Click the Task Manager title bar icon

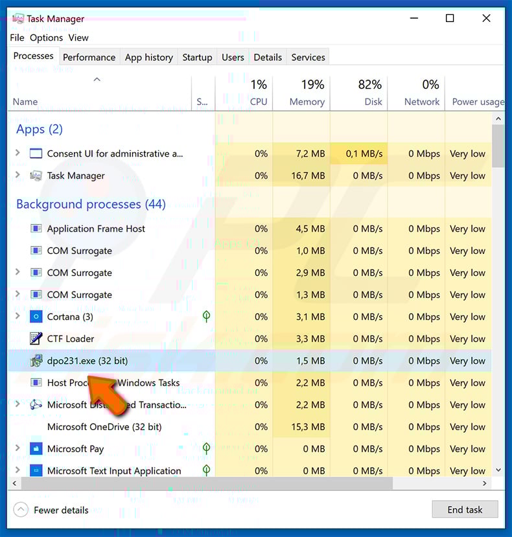pyautogui.click(x=17, y=19)
